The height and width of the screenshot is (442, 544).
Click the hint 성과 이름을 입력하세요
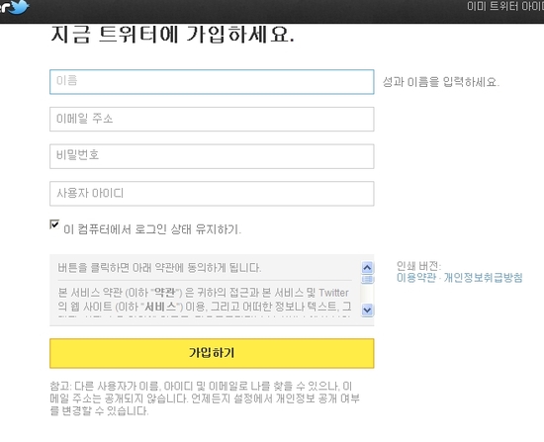pyautogui.click(x=440, y=82)
